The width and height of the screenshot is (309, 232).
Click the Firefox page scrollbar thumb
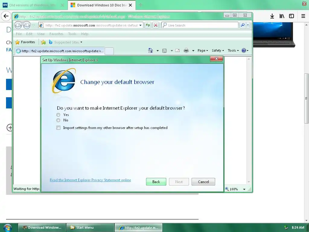tap(306, 98)
